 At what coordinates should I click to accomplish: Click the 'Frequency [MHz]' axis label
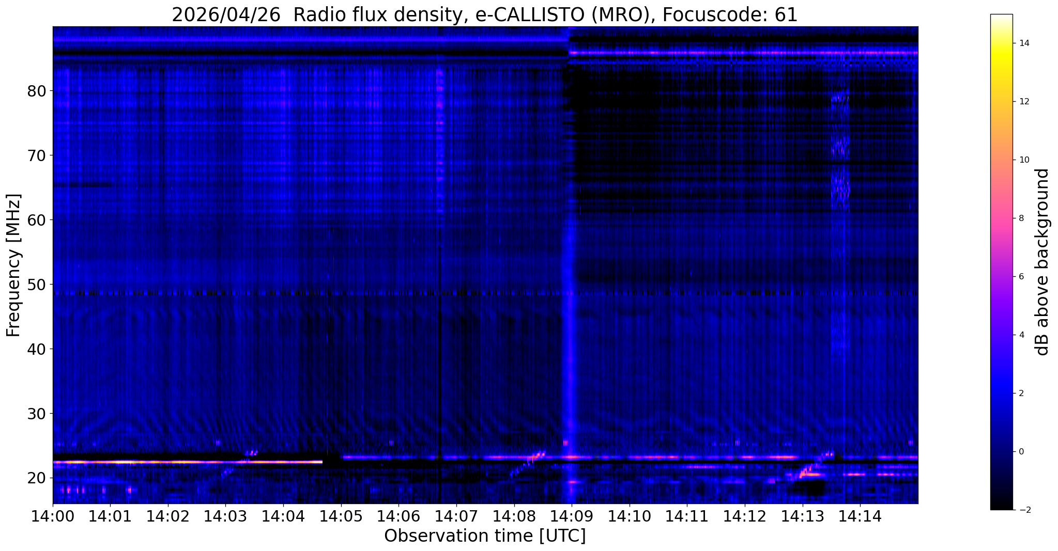coord(13,265)
